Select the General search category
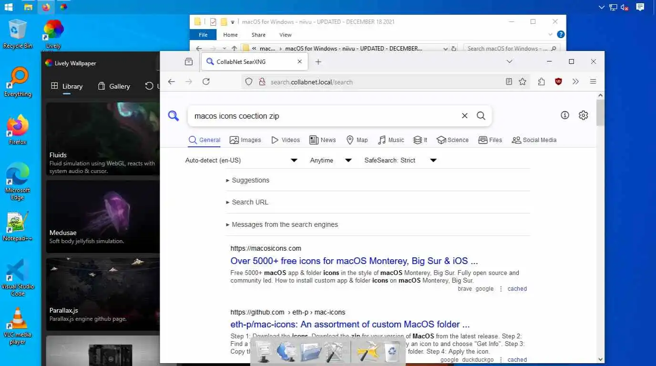The height and width of the screenshot is (366, 656). coord(205,140)
